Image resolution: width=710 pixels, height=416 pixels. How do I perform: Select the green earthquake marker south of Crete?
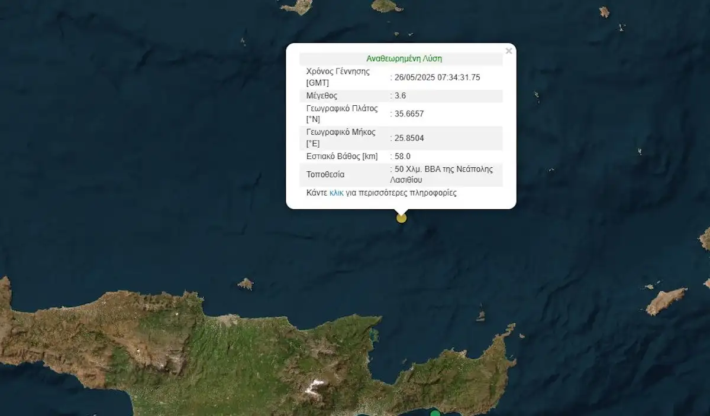tap(435, 413)
